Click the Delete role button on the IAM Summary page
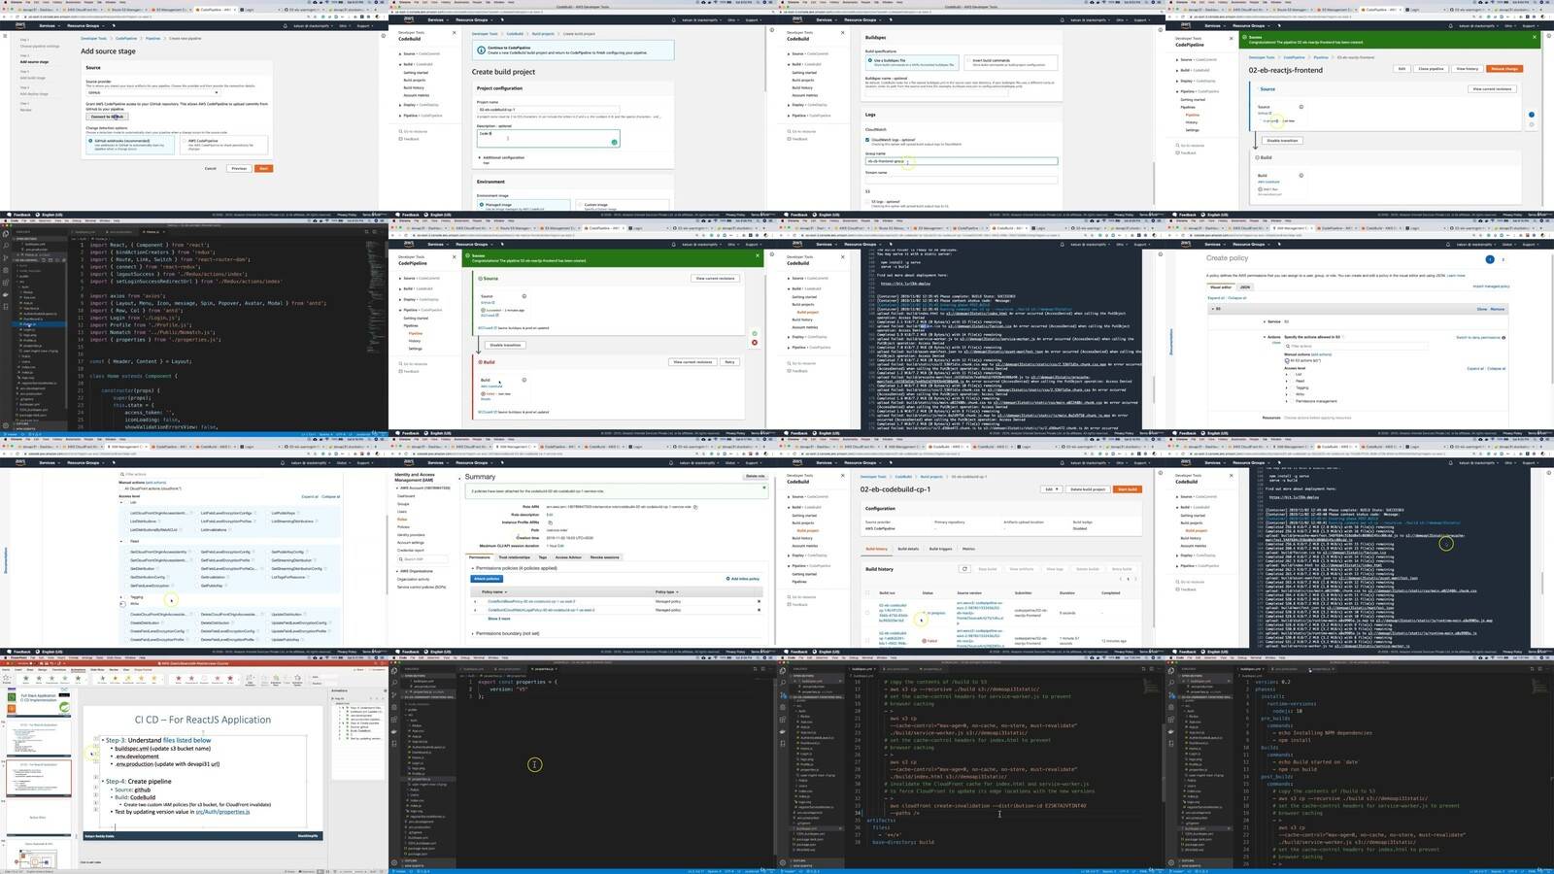1554x874 pixels. pyautogui.click(x=755, y=476)
